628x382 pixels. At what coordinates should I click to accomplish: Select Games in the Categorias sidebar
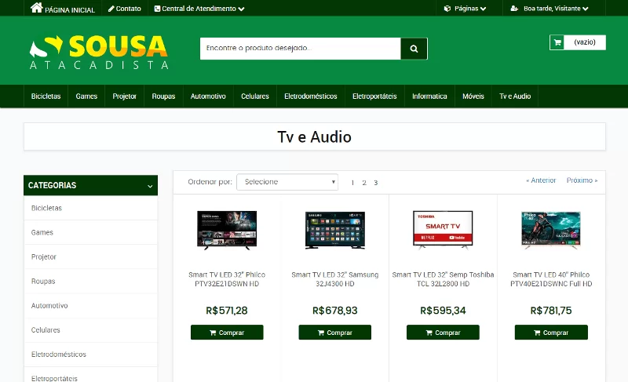click(90, 232)
